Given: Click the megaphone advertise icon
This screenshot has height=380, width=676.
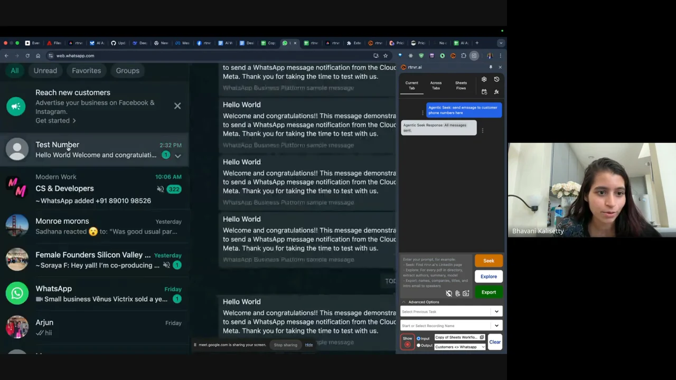Looking at the screenshot, I should [16, 106].
